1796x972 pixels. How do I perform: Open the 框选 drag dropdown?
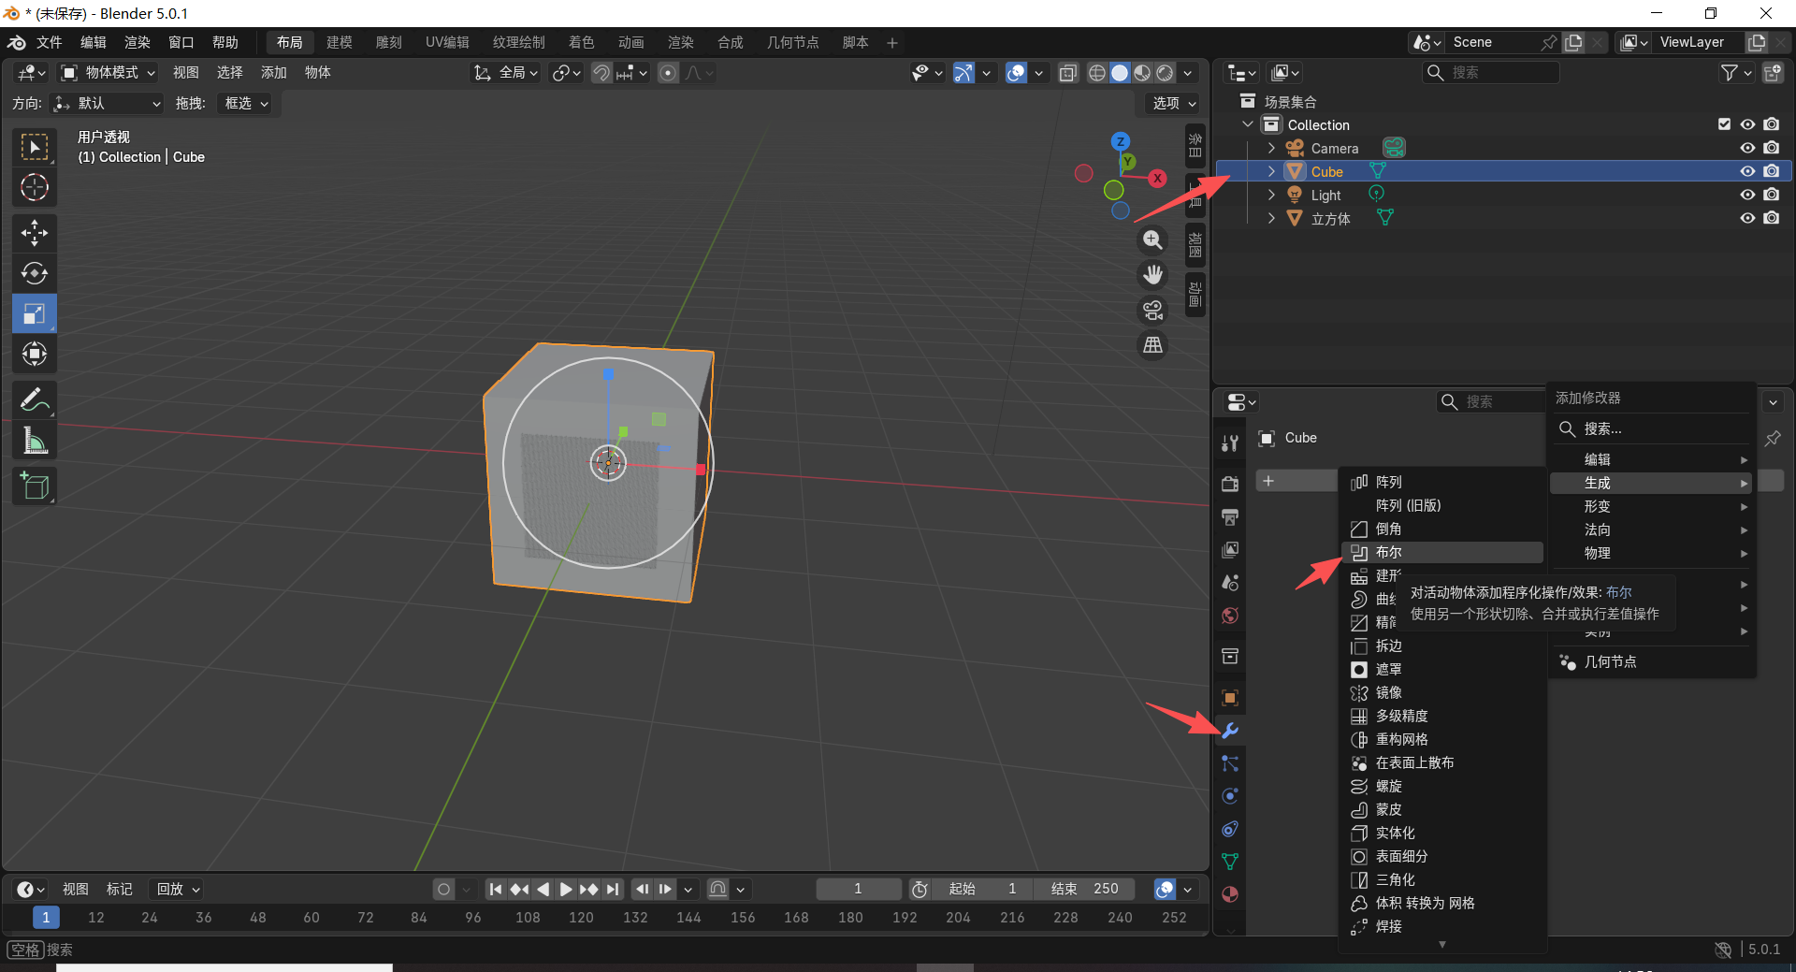click(247, 104)
